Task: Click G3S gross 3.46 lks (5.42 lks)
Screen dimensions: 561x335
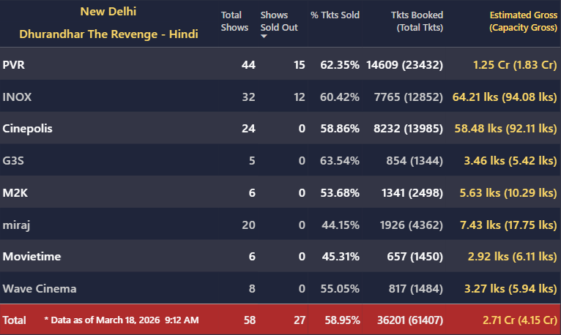Action: [510, 161]
